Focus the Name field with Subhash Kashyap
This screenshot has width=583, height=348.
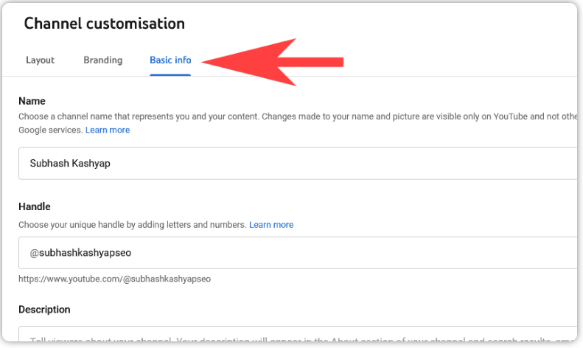[x=298, y=163]
